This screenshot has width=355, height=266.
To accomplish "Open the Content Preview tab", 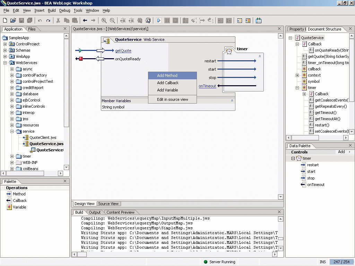I will click(120, 212).
